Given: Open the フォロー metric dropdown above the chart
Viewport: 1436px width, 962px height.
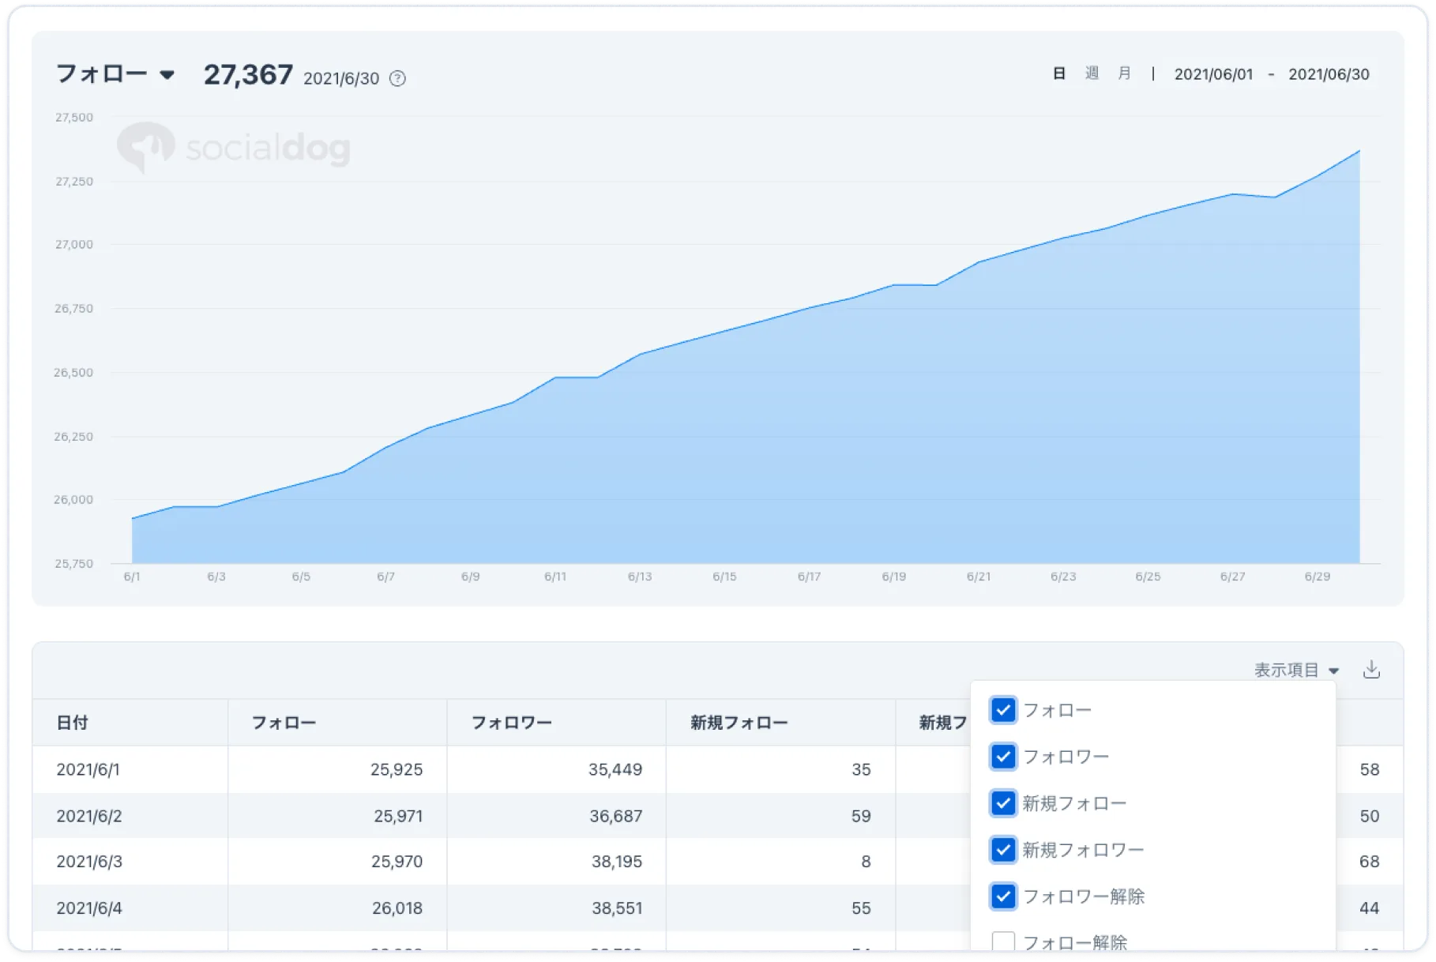Looking at the screenshot, I should pyautogui.click(x=115, y=74).
